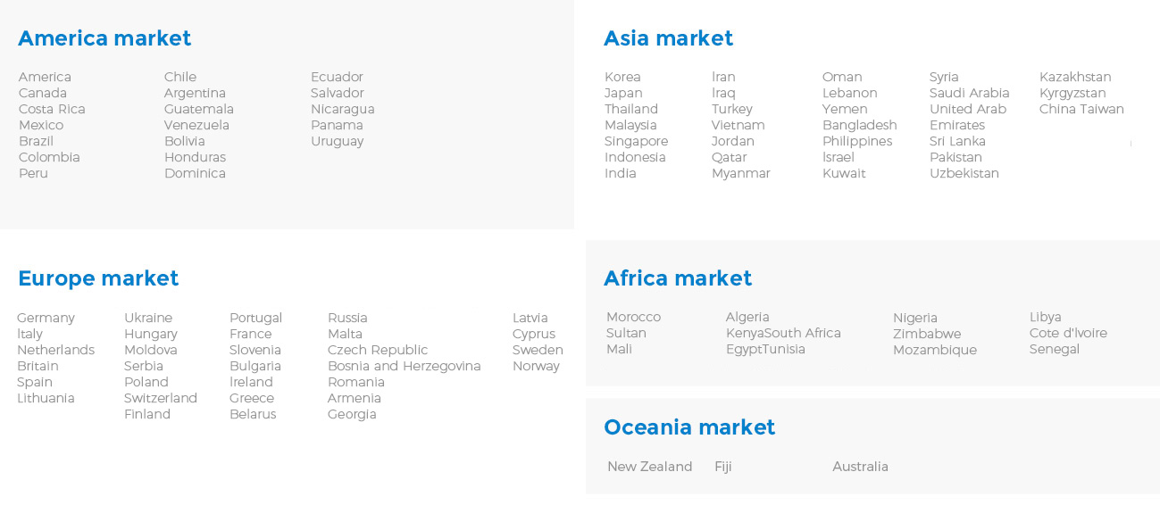
Task: Click the Oceania market heading
Action: [x=689, y=427]
